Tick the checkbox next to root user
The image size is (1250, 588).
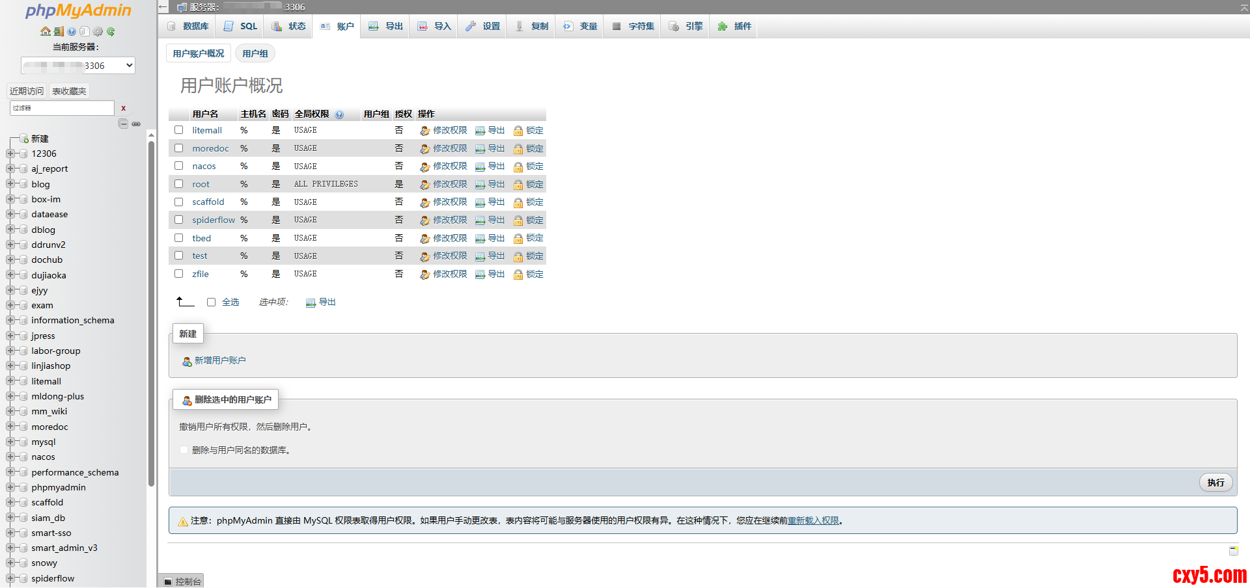tap(179, 184)
